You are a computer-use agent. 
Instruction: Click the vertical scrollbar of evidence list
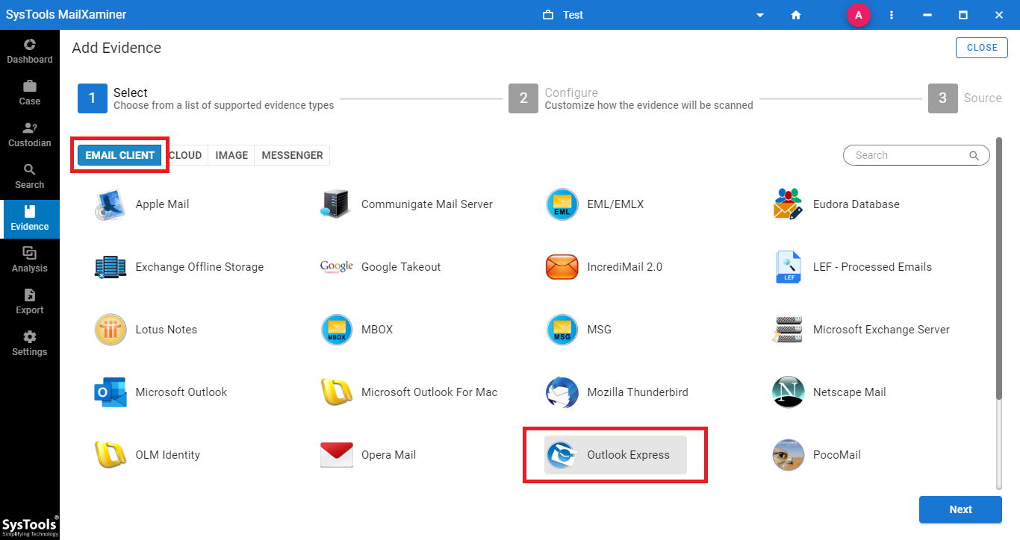click(998, 269)
